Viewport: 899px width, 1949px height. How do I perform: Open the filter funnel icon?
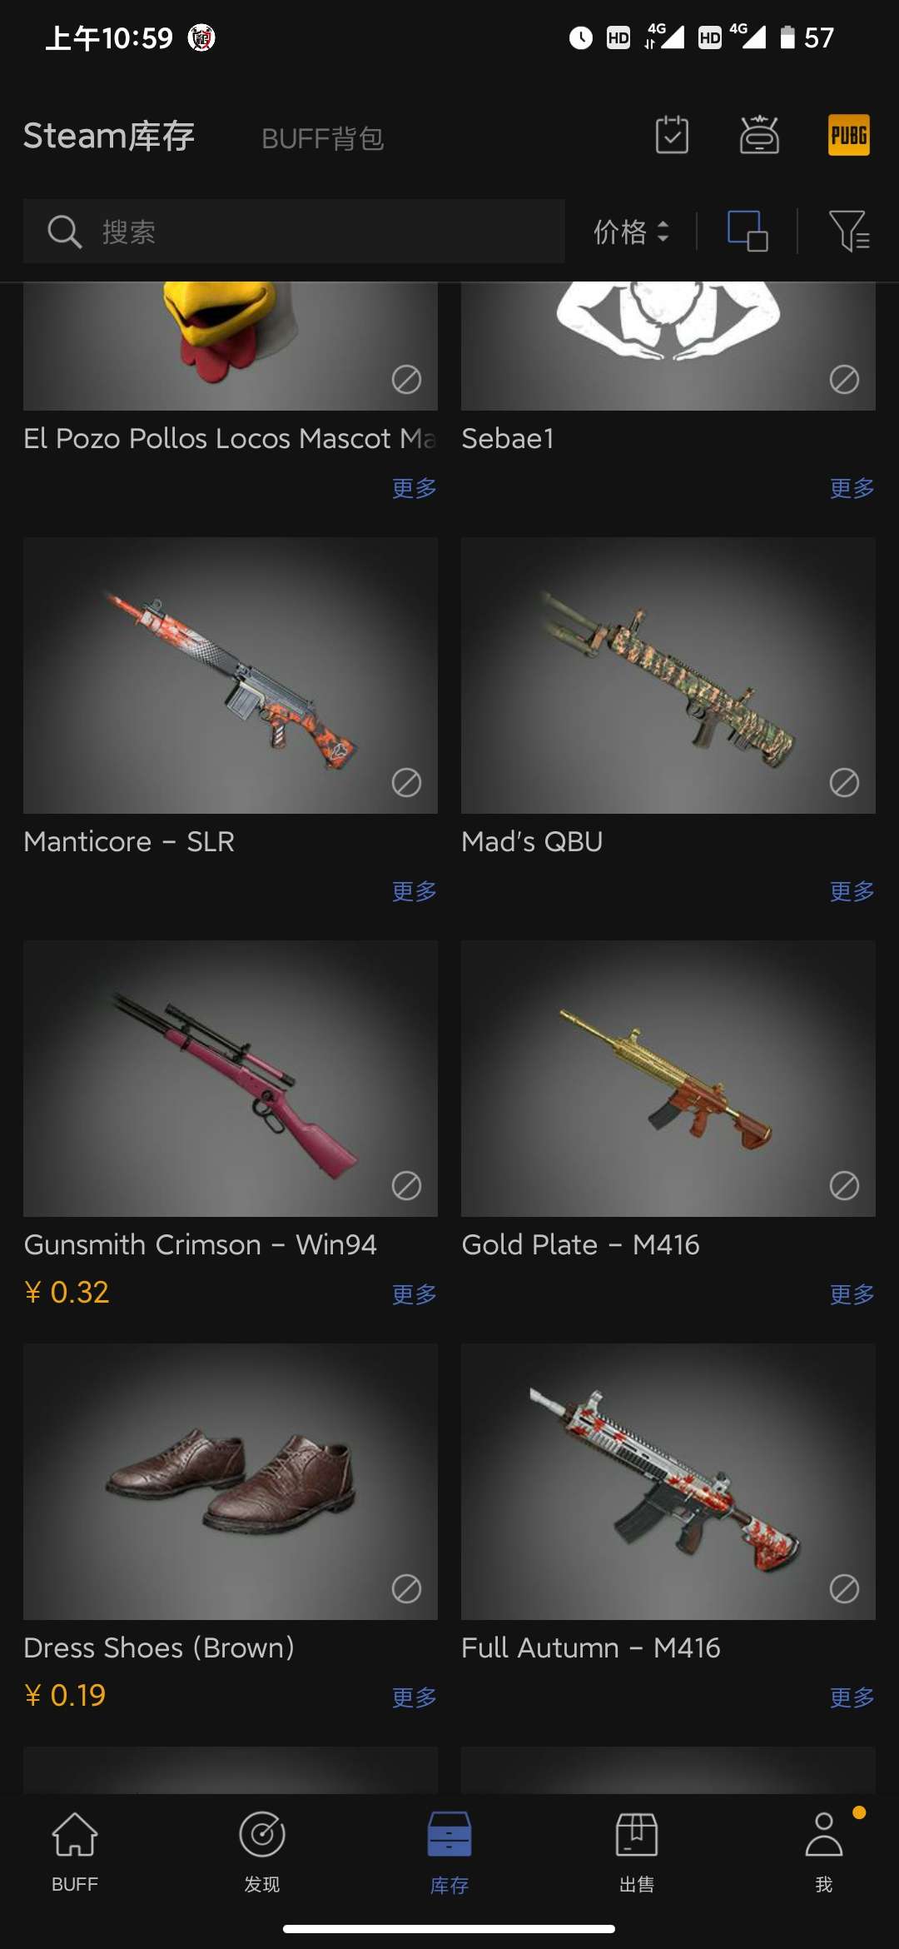(x=850, y=231)
